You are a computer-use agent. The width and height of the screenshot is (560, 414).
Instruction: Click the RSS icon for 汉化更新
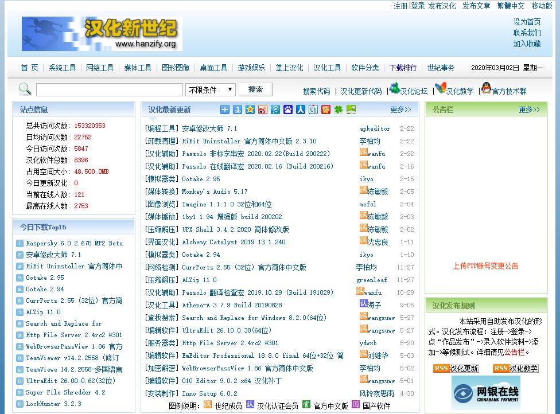[456, 368]
